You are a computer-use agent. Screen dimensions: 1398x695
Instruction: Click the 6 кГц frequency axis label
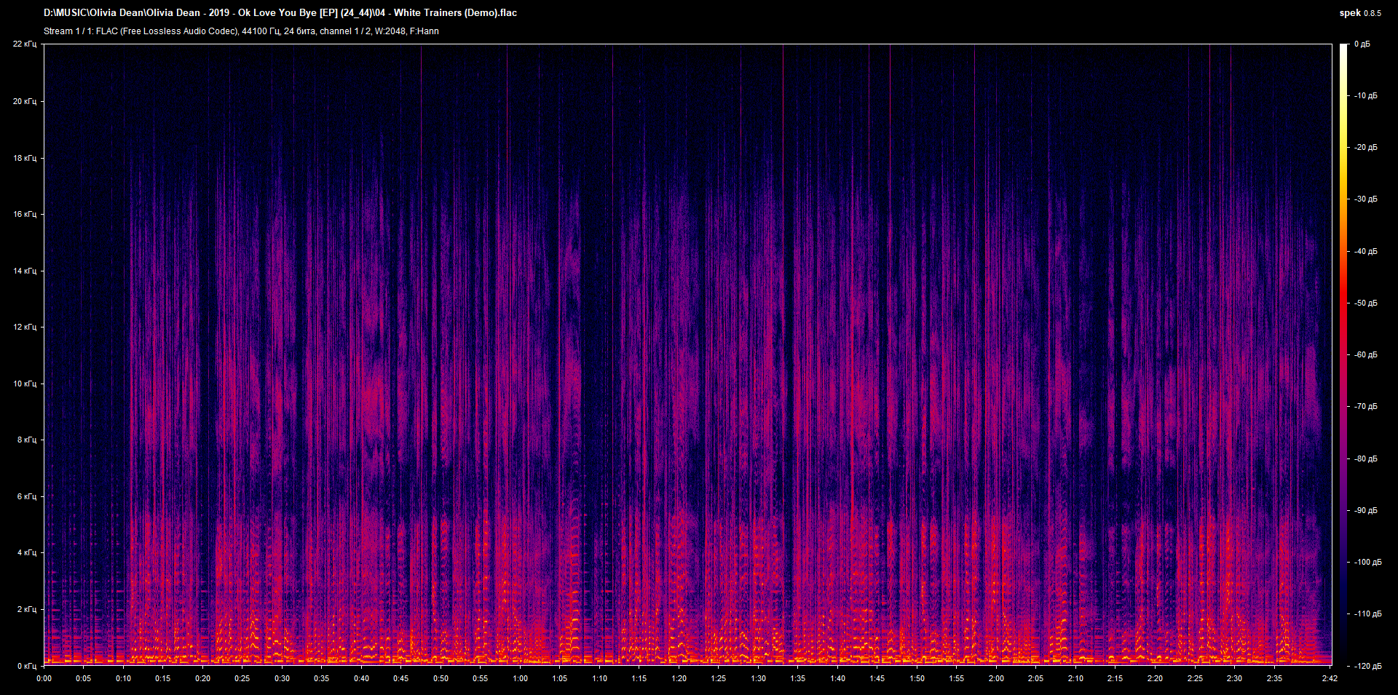27,496
